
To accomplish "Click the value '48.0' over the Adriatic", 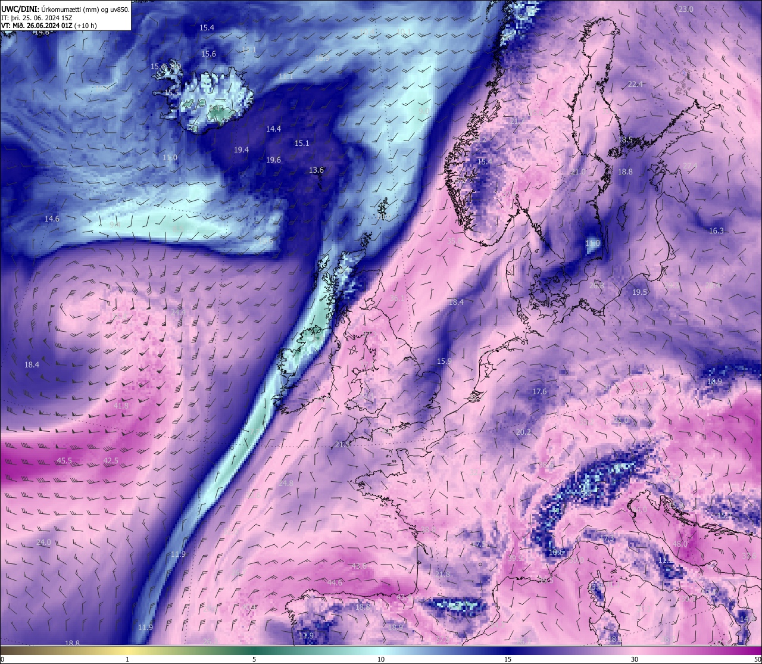I will [x=680, y=544].
